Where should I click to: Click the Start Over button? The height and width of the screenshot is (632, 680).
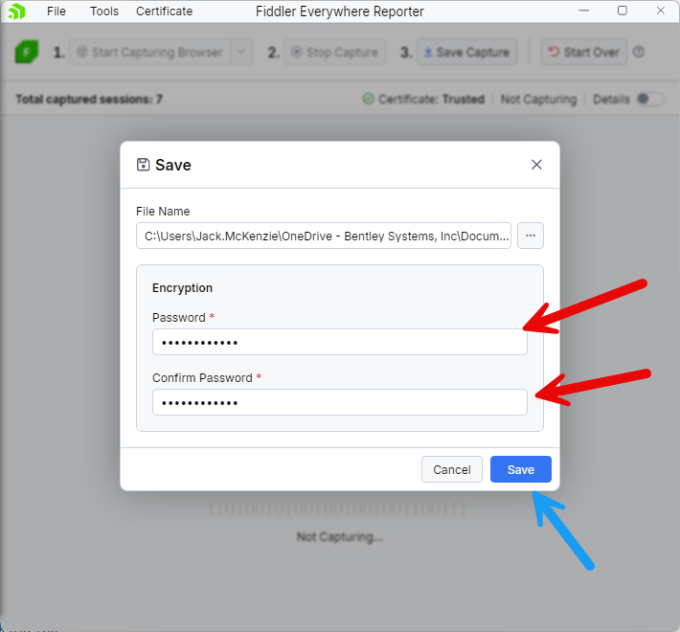point(583,52)
